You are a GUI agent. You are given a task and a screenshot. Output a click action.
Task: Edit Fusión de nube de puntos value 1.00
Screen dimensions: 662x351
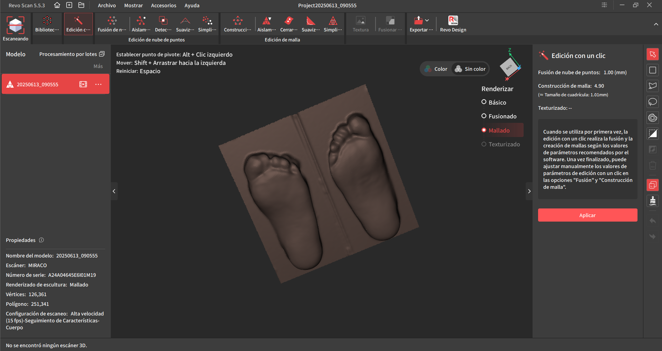(x=615, y=72)
